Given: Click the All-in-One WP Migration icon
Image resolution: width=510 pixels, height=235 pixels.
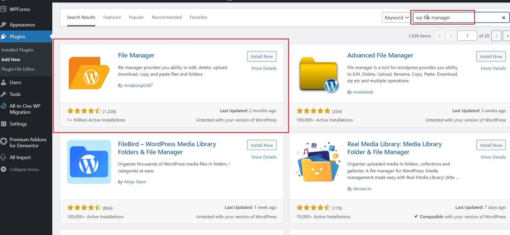Looking at the screenshot, I should pyautogui.click(x=4, y=106).
